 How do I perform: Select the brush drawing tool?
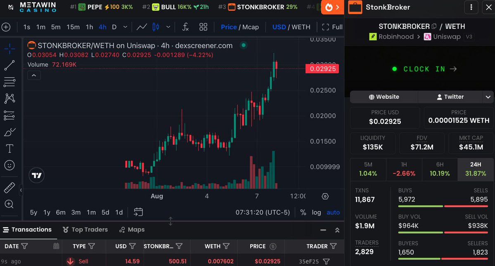click(9, 132)
